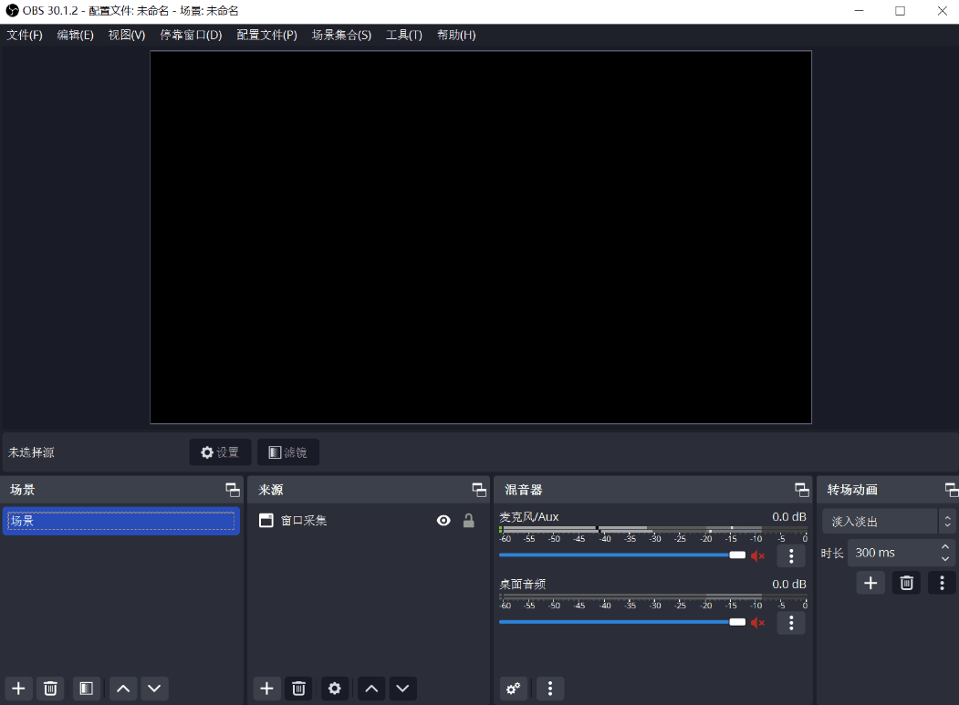Open the 滤镜 button above scenes panel

coord(287,451)
